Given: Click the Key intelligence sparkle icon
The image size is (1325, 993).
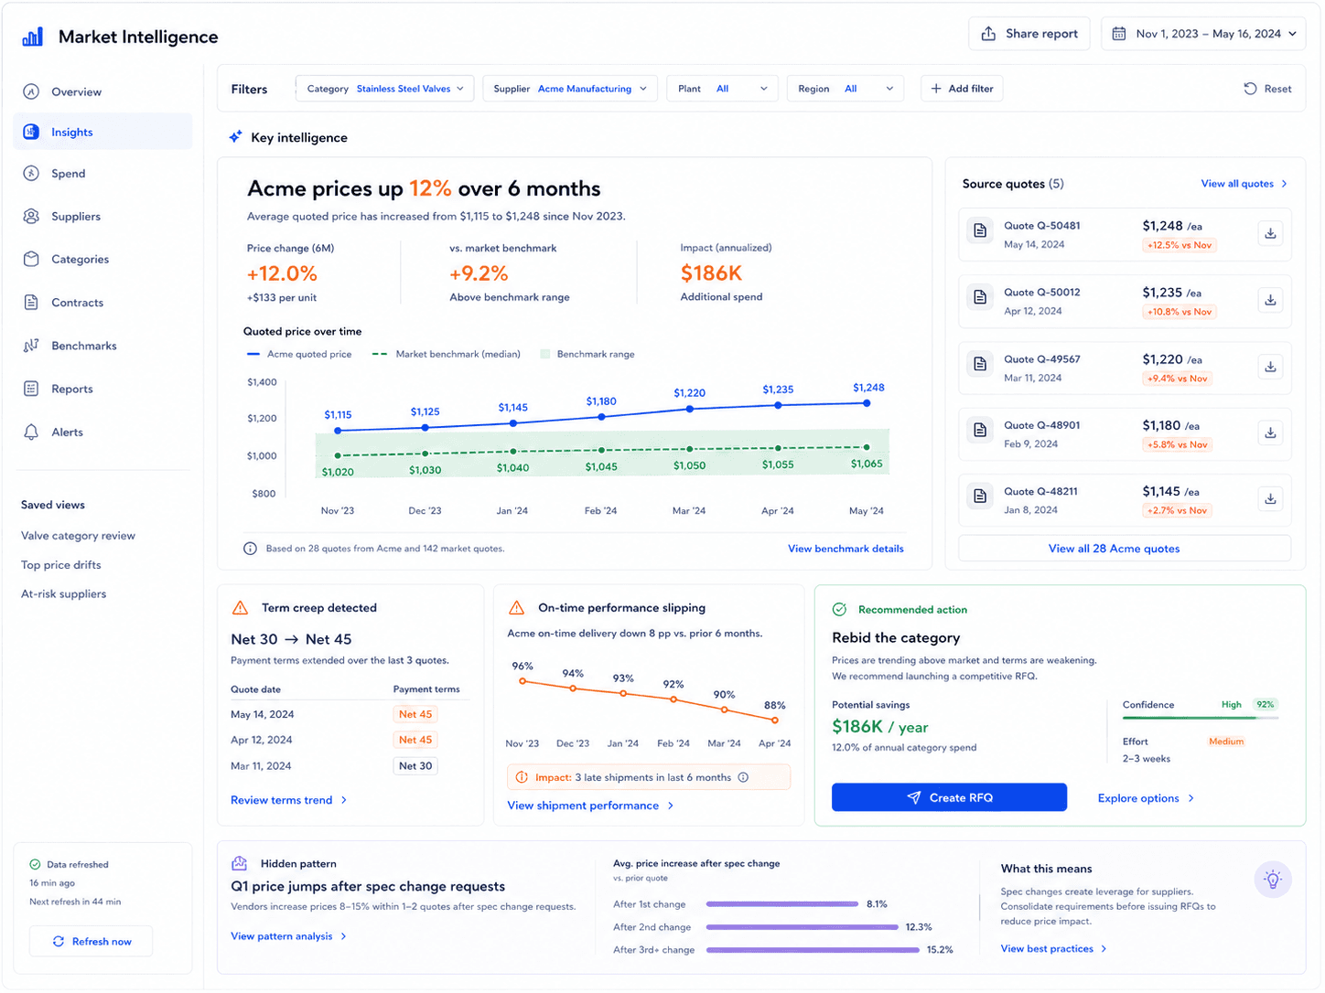Looking at the screenshot, I should (x=236, y=137).
